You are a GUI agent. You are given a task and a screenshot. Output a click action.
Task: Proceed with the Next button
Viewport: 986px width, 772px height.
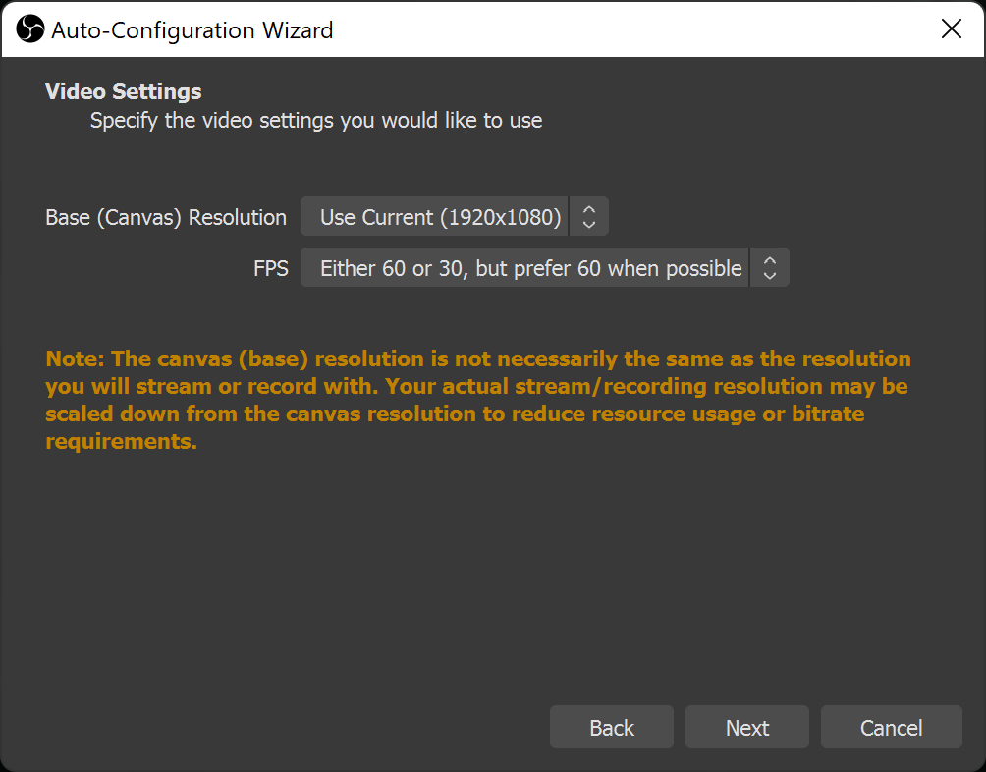[746, 728]
